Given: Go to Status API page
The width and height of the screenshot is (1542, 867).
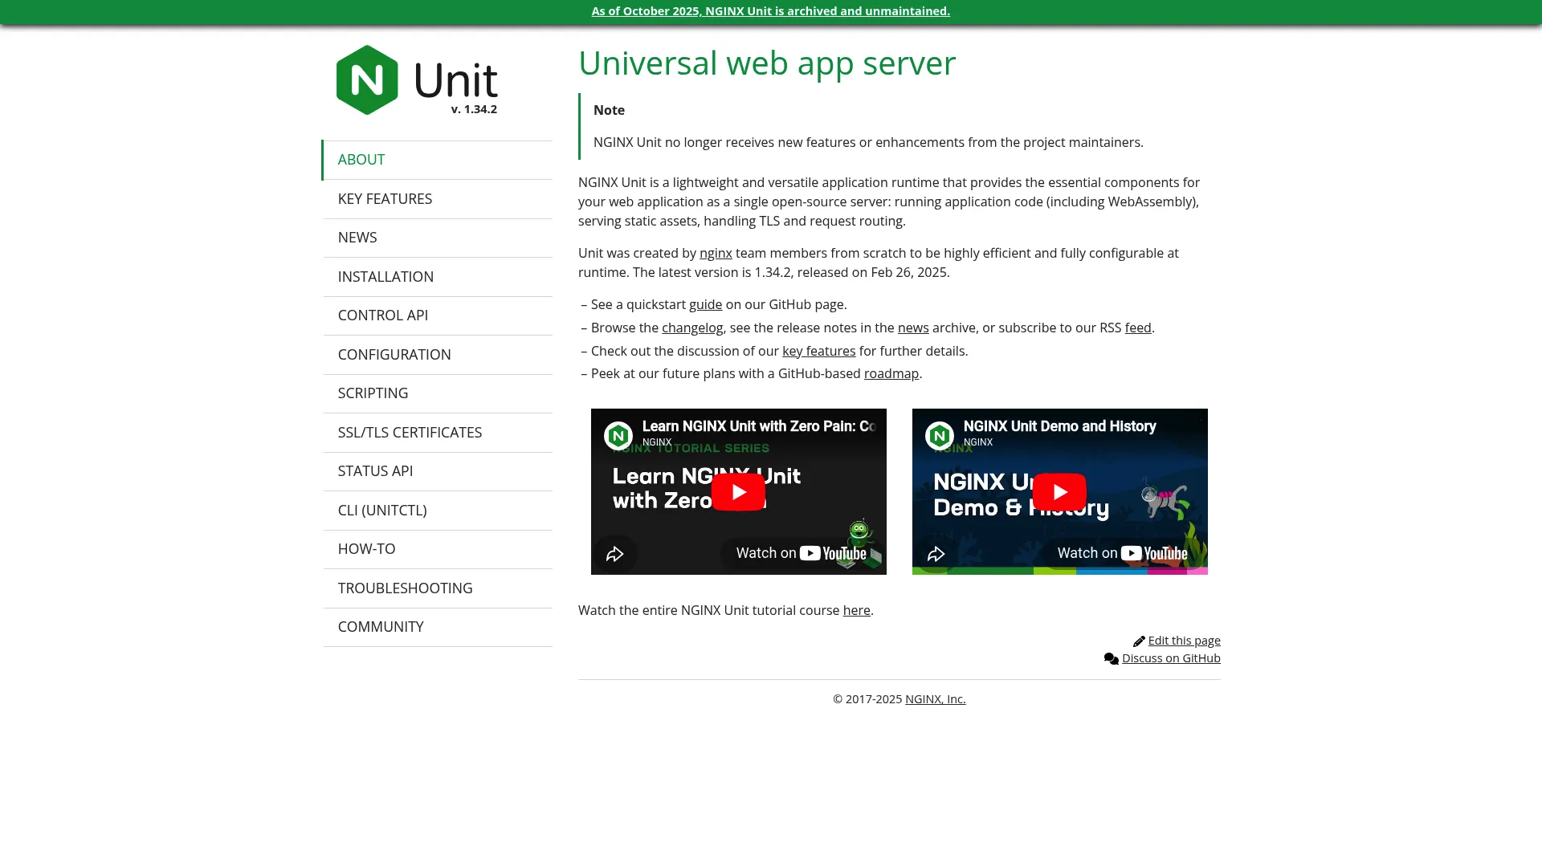Looking at the screenshot, I should [x=438, y=471].
